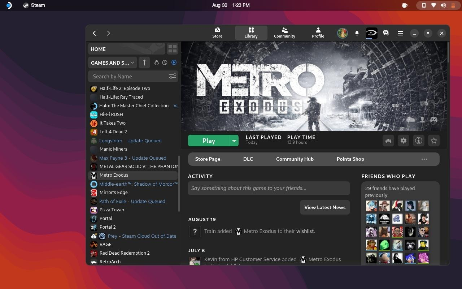Open the game settings gear icon
This screenshot has width=462, height=289.
click(x=403, y=141)
